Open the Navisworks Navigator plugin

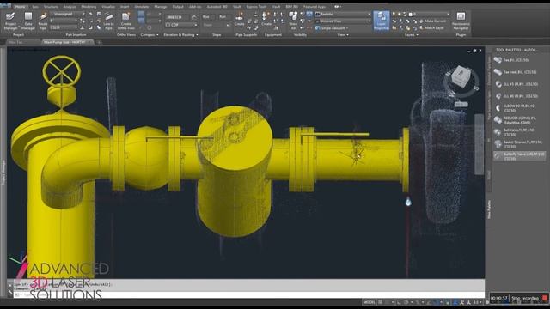click(461, 21)
